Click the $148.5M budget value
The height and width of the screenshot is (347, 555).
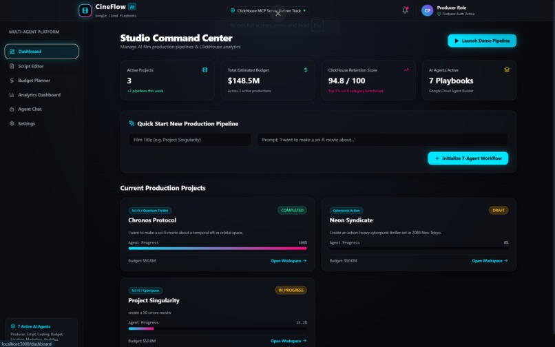tap(244, 81)
